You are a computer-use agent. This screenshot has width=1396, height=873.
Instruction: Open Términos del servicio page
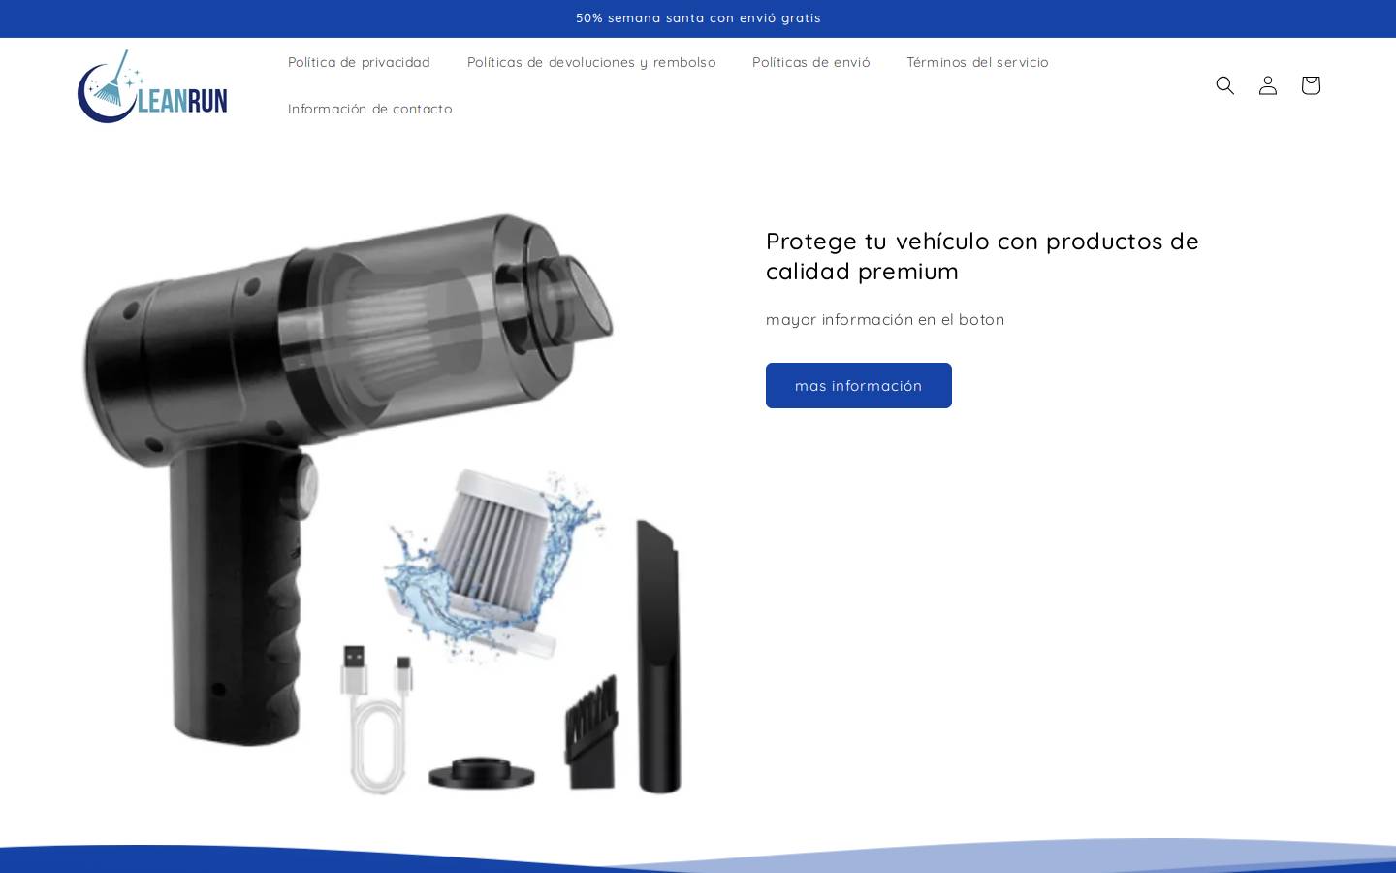977,62
